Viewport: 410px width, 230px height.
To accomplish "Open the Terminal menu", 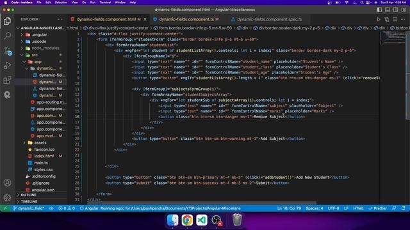I will (105, 3).
